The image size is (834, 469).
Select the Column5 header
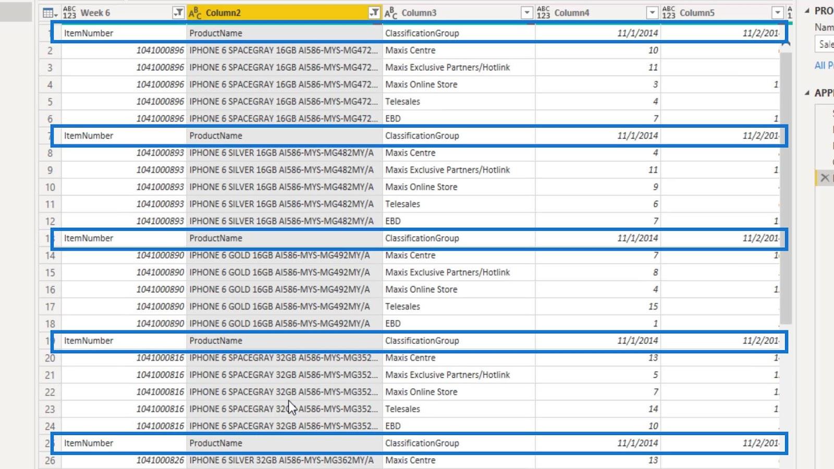tap(722, 13)
